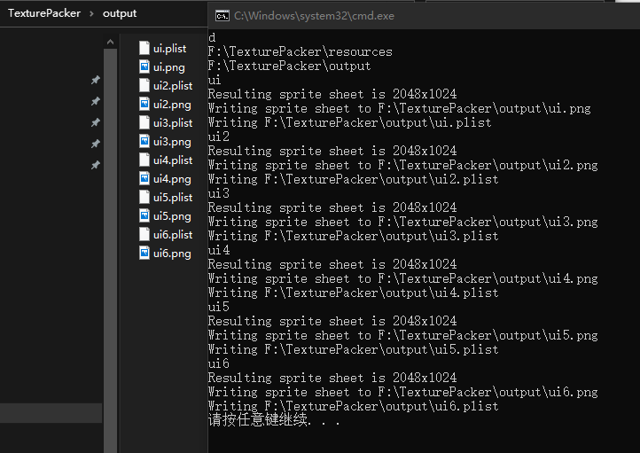This screenshot has height=453, width=640.
Task: Click the ui.plist file icon
Action: click(144, 48)
